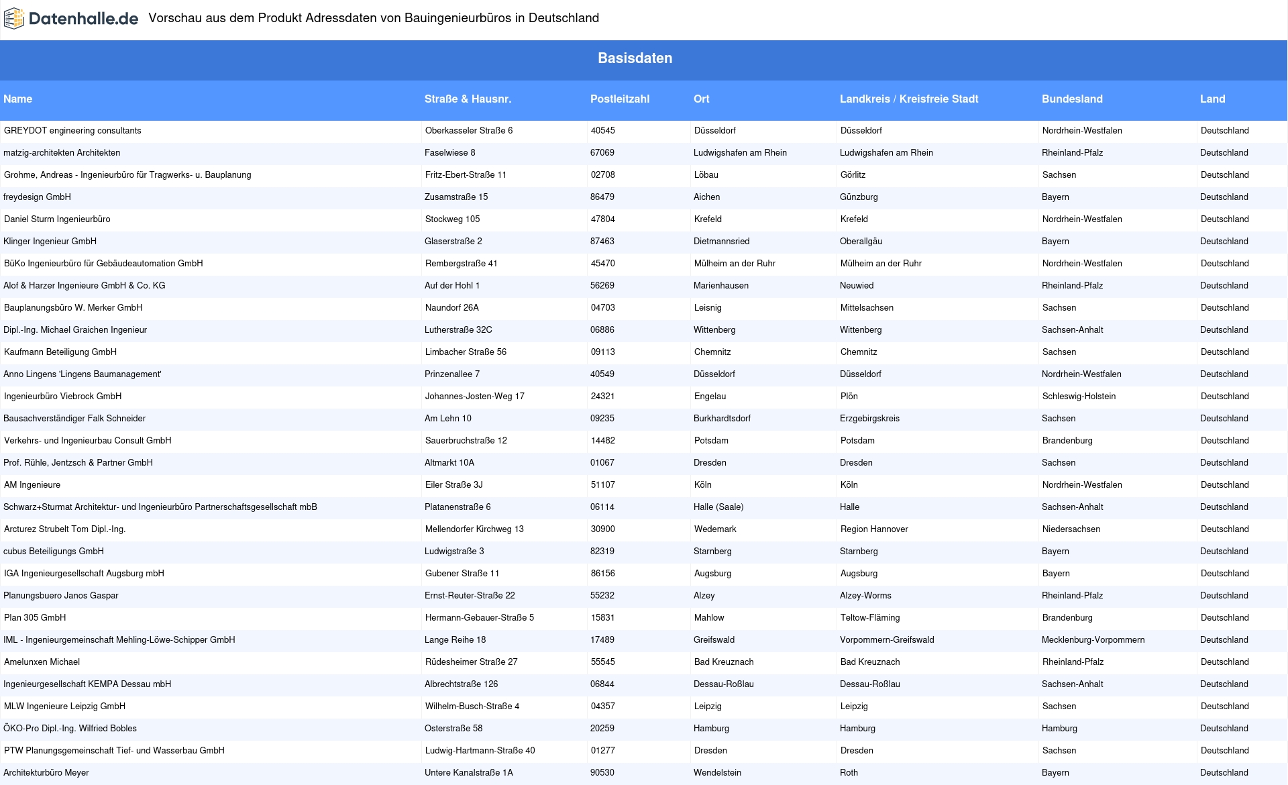Click the Landkreis / Kreisfreie Stadt header
Image resolution: width=1288 pixels, height=785 pixels.
(x=909, y=99)
